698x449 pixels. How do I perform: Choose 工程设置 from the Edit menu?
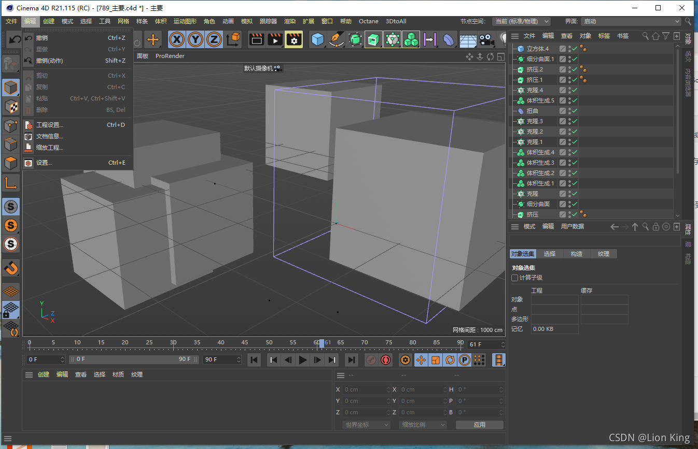[50, 125]
